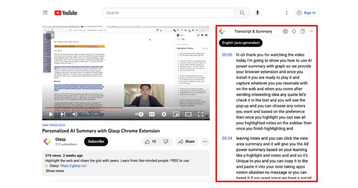358x188 pixels.
Task: Collapse the Transcript & Summary panel
Action: tap(311, 31)
